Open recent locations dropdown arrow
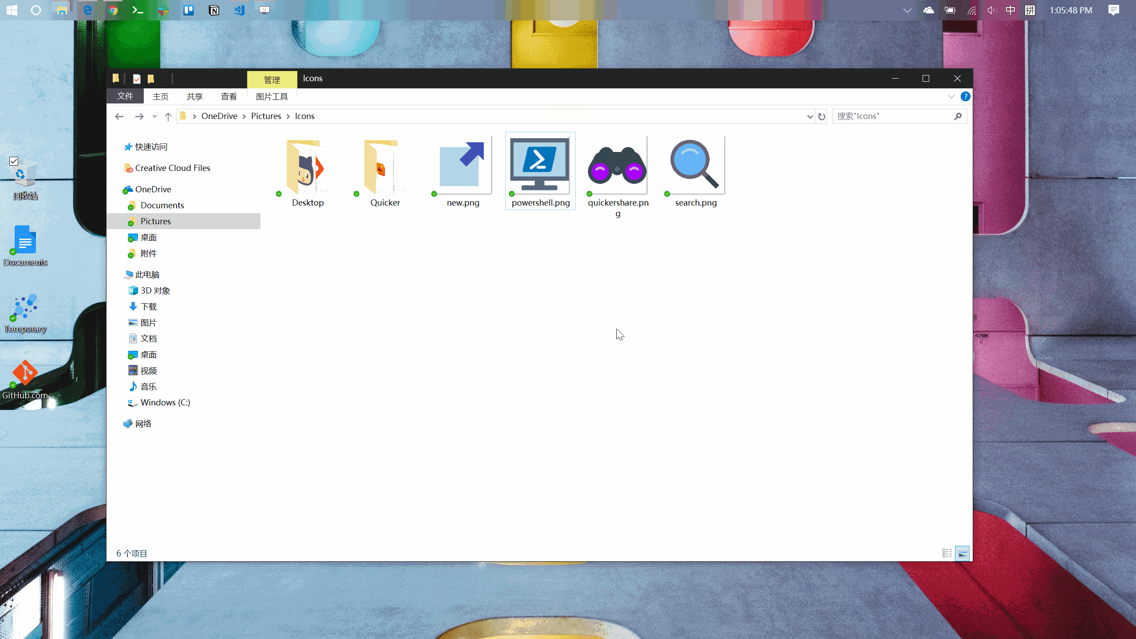The height and width of the screenshot is (639, 1136). pos(154,116)
